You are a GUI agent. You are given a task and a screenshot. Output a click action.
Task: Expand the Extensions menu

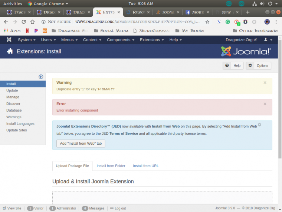pyautogui.click(x=152, y=40)
